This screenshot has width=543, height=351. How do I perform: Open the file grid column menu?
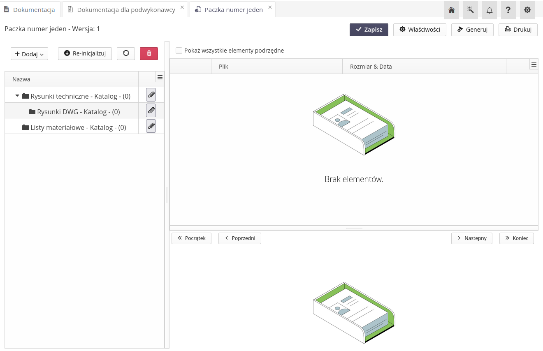[x=534, y=65]
